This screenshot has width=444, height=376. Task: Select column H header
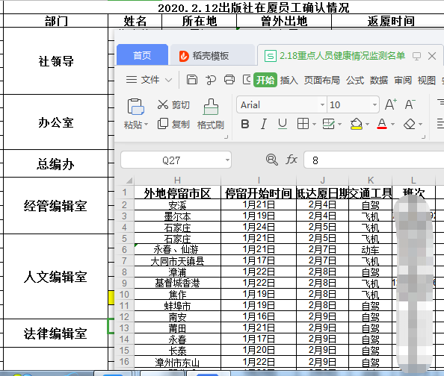coord(177,180)
